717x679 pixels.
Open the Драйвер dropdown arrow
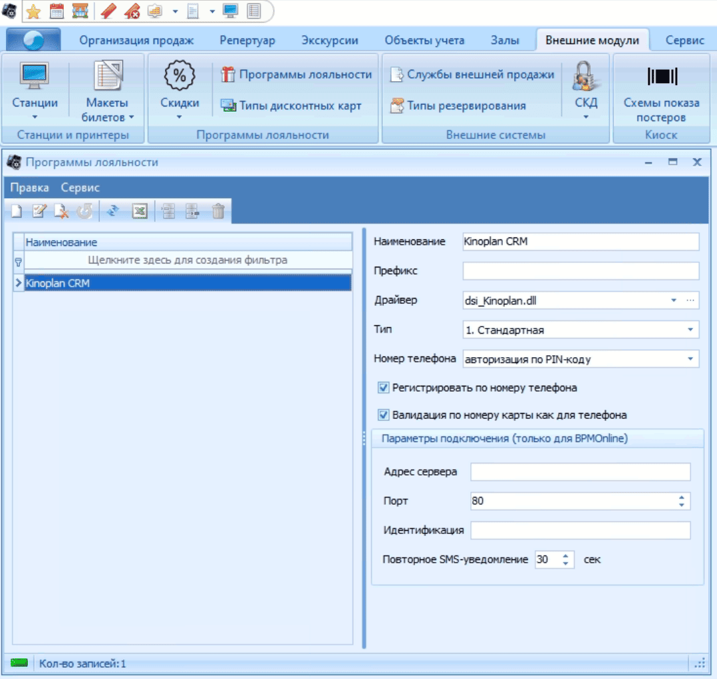point(674,301)
